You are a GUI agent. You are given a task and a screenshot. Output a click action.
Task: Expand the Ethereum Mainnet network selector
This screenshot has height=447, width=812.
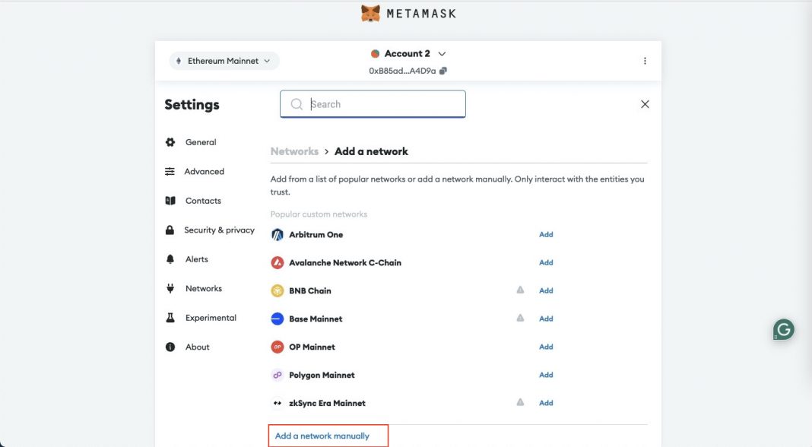224,60
